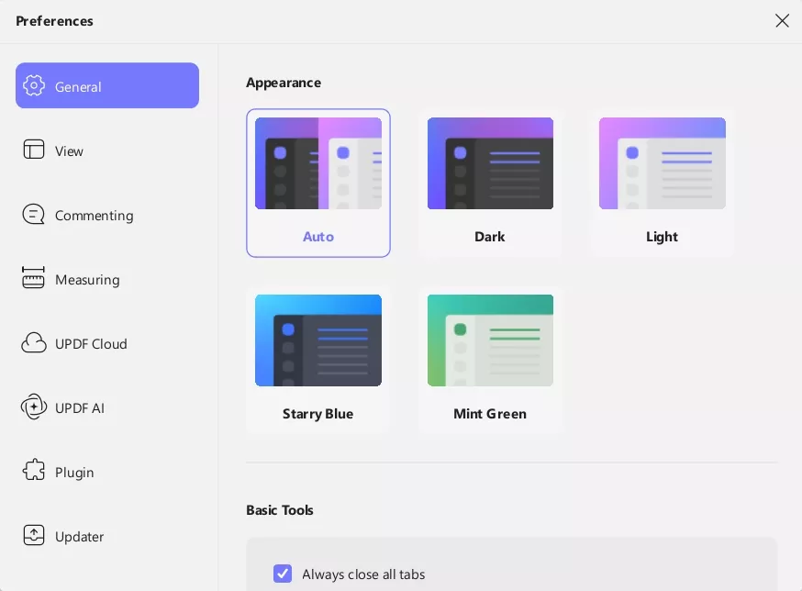The image size is (802, 591).
Task: Click the Light theme label
Action: point(662,237)
